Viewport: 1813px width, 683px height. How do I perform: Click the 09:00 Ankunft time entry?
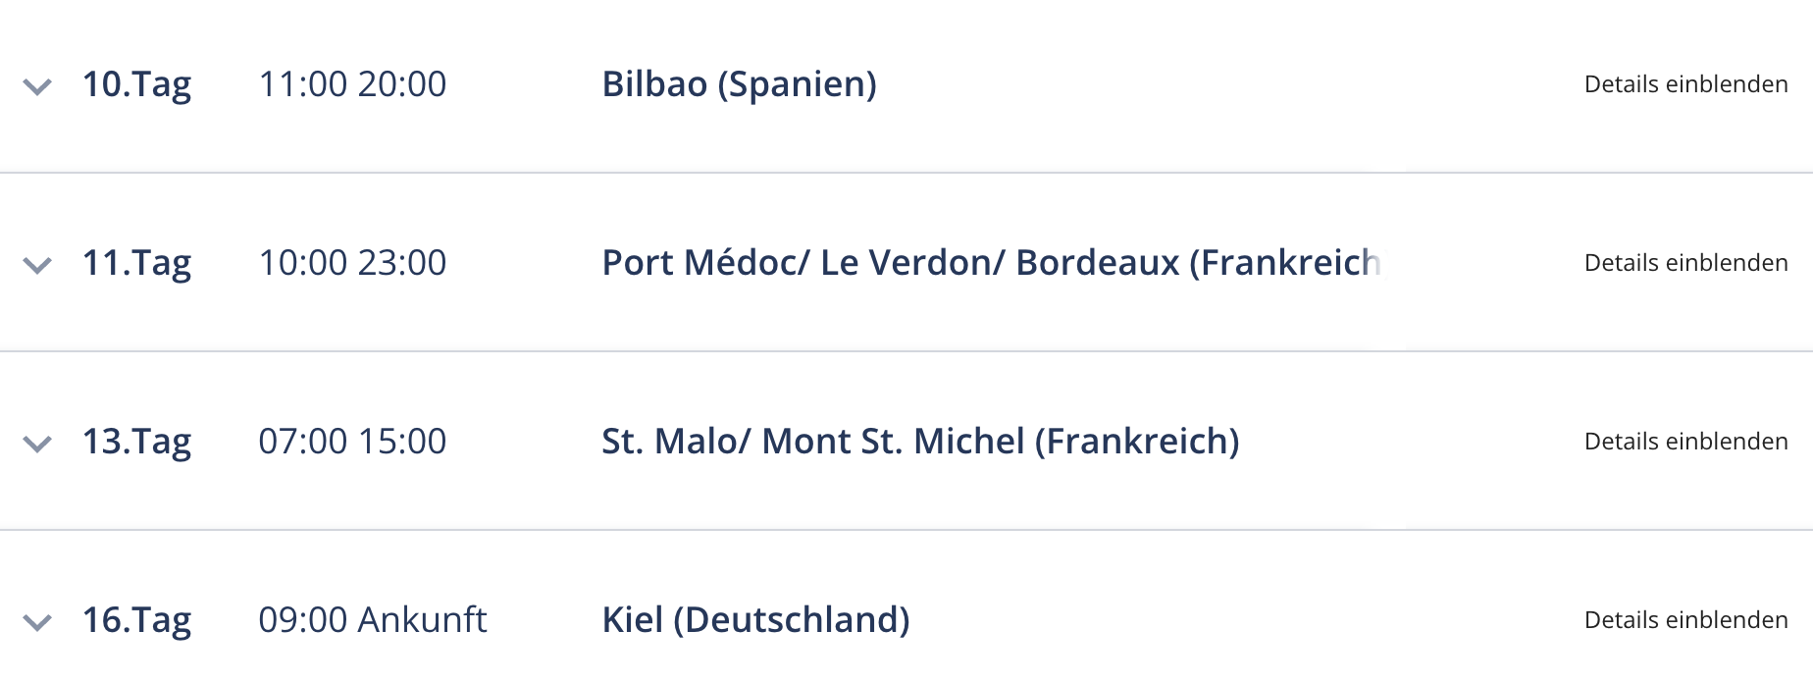pos(373,620)
